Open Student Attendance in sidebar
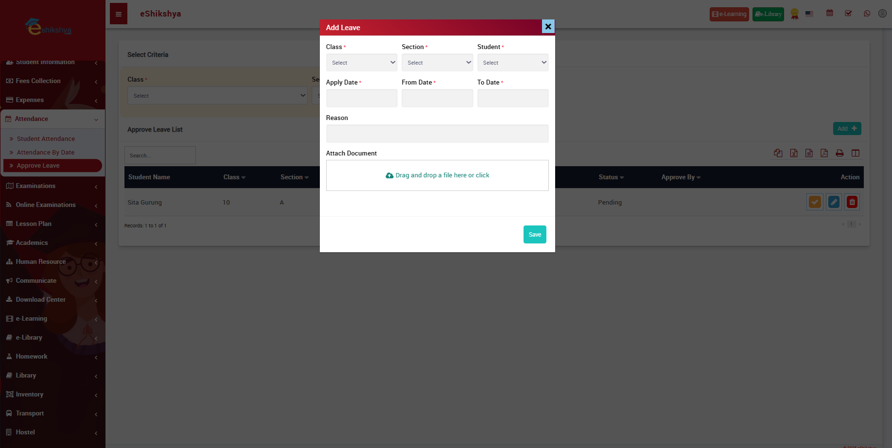The height and width of the screenshot is (448, 892). [x=46, y=139]
